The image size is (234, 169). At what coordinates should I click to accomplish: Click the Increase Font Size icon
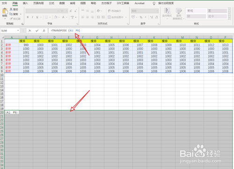click(71, 11)
